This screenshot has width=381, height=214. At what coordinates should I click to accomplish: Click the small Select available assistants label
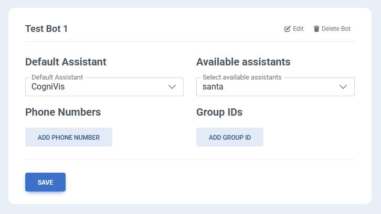pyautogui.click(x=242, y=77)
